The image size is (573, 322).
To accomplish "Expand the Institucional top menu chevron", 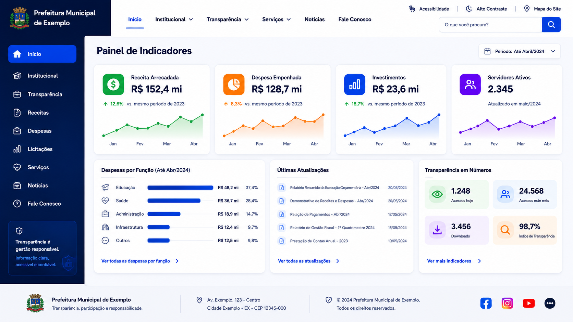I will (191, 20).
